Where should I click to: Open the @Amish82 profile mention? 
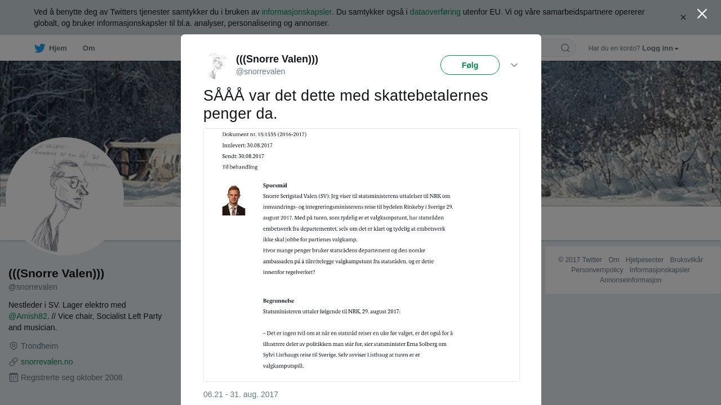28,316
